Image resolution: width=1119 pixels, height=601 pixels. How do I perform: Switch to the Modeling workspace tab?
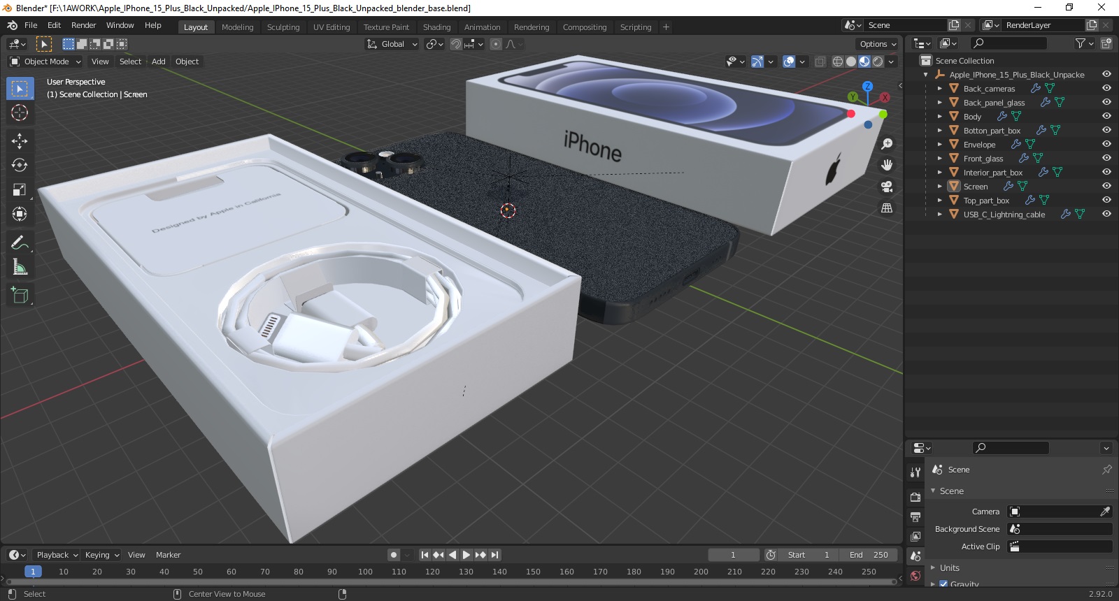pyautogui.click(x=237, y=27)
